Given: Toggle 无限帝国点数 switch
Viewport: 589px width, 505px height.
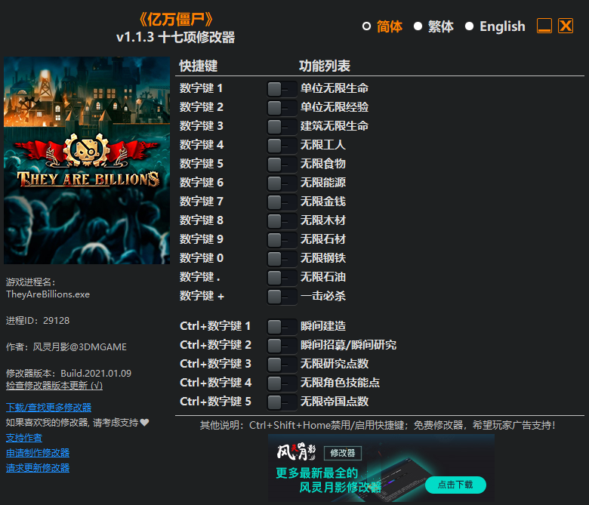Looking at the screenshot, I should tap(282, 402).
